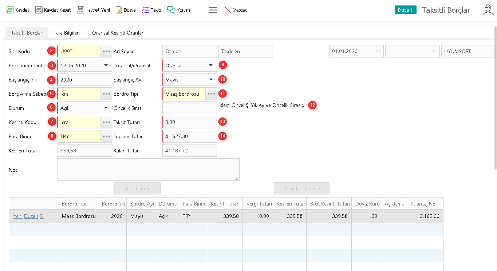This screenshot has width=497, height=271.
Task: Open the Yorum comments icon
Action: 171,10
